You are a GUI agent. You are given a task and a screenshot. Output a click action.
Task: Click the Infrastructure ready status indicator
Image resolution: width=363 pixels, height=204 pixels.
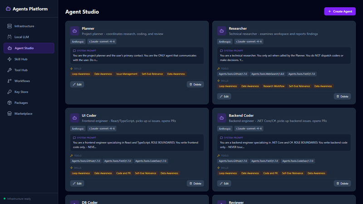[17, 199]
